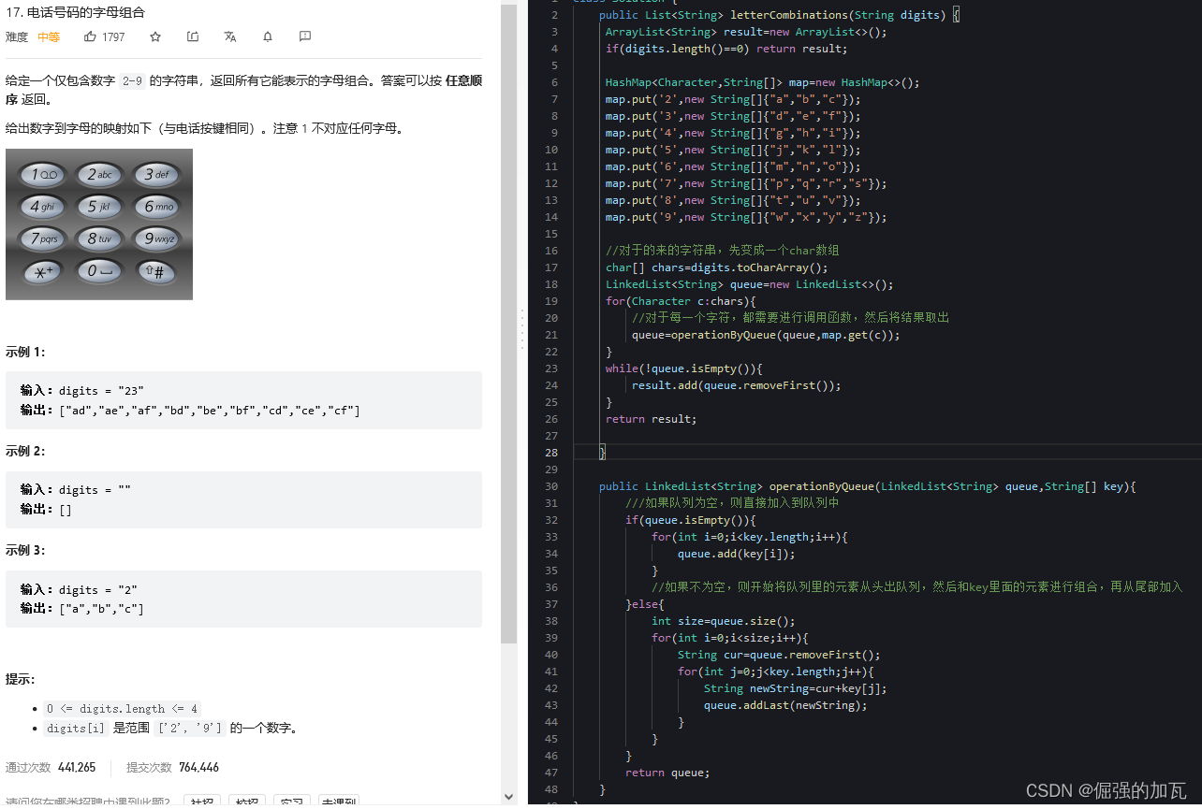1202x809 pixels.
Task: Click line char[] chars=digits.toCharArray()
Action: [x=717, y=267]
